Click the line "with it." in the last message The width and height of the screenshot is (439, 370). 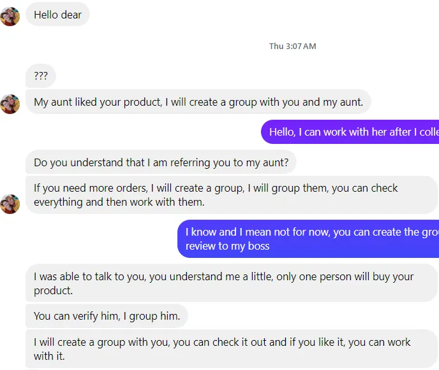click(49, 357)
